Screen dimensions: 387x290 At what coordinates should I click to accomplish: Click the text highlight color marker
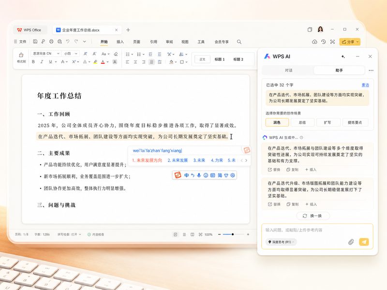[95, 62]
